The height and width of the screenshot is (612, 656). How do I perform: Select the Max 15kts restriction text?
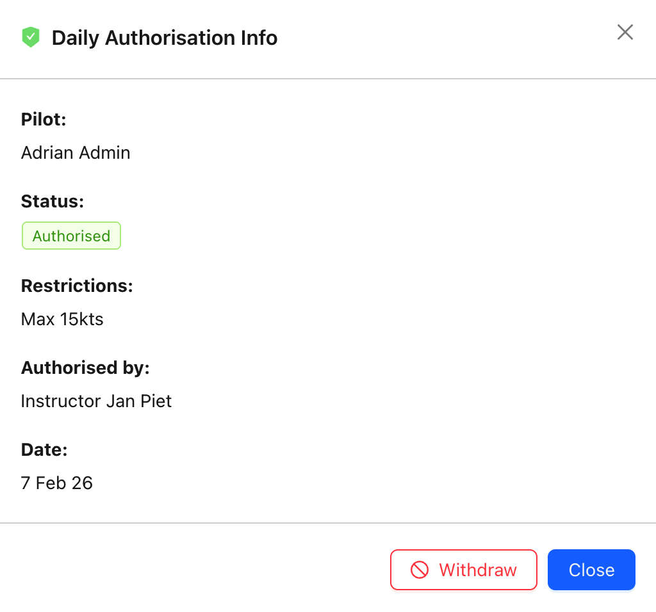coord(61,319)
